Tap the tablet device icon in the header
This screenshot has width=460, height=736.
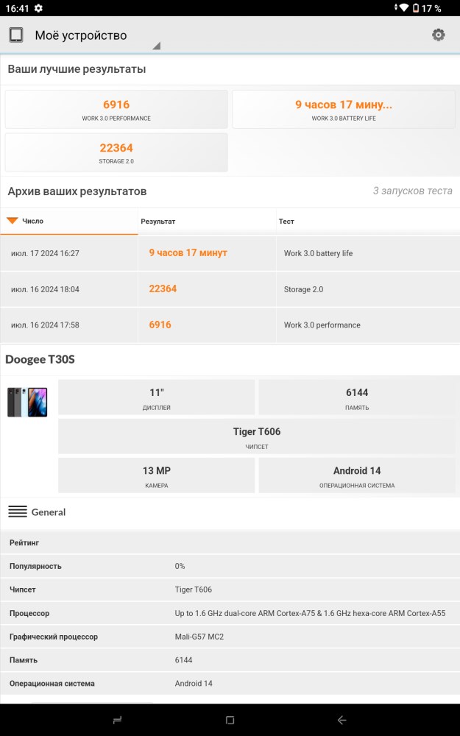pos(16,35)
